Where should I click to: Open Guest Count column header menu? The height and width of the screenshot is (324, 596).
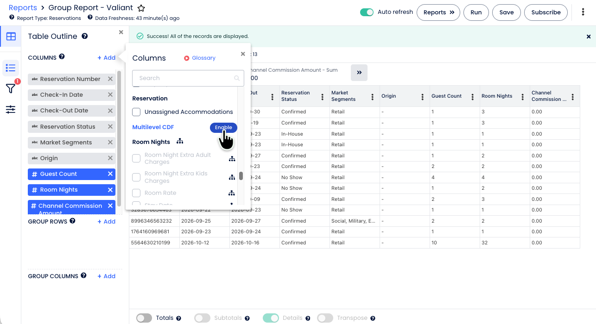pyautogui.click(x=472, y=97)
